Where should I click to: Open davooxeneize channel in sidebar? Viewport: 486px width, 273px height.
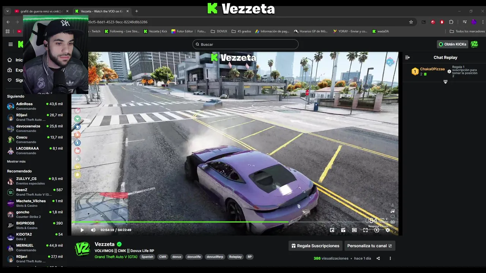coord(35,129)
